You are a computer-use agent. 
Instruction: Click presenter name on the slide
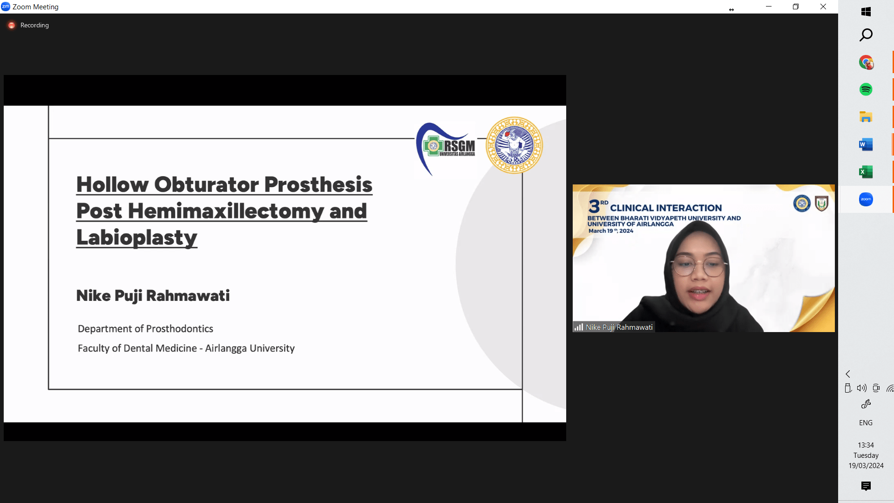tap(153, 296)
